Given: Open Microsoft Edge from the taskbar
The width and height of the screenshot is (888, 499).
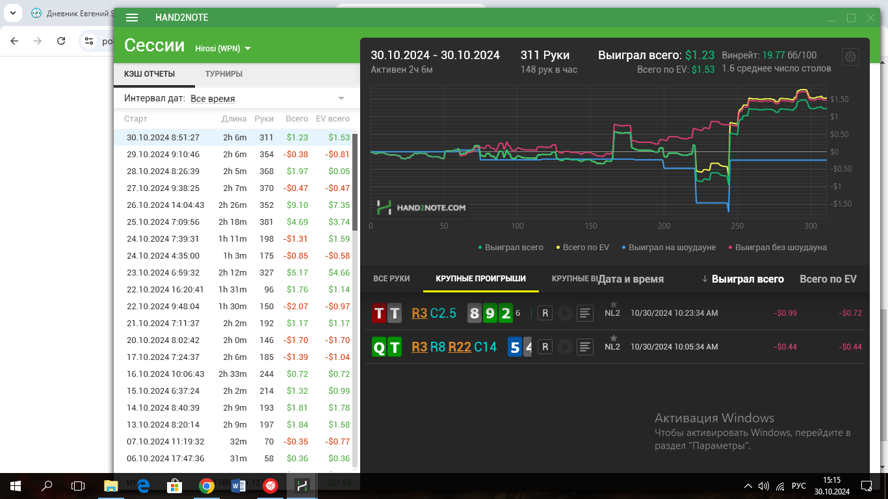Looking at the screenshot, I should (x=143, y=485).
